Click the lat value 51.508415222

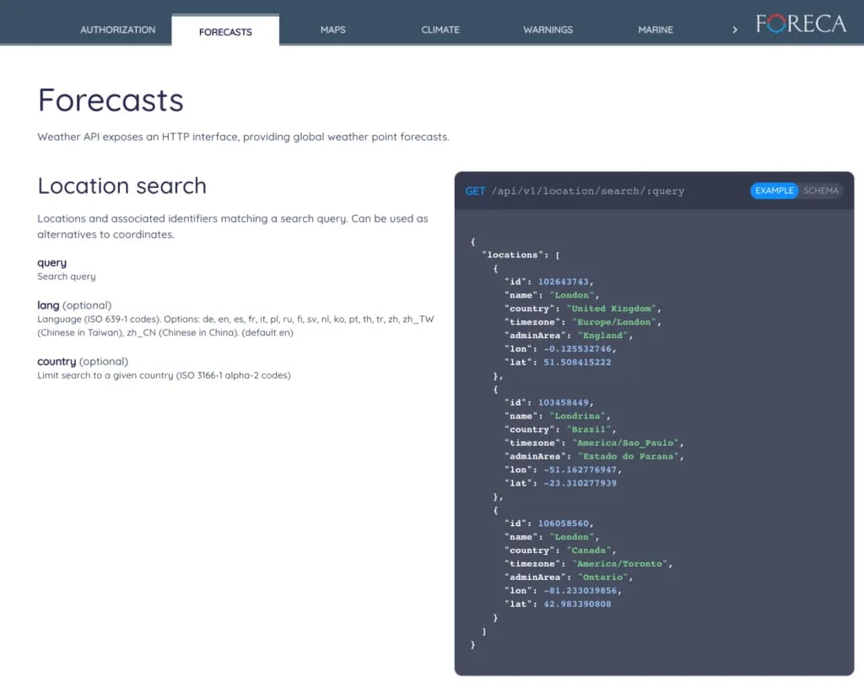pos(577,363)
